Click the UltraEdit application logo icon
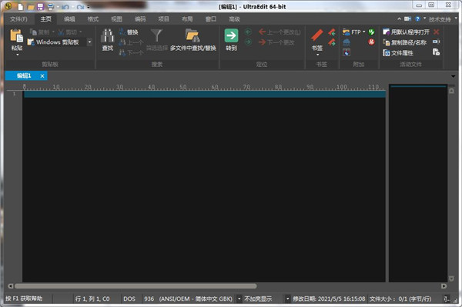The height and width of the screenshot is (307, 462). [8, 5]
